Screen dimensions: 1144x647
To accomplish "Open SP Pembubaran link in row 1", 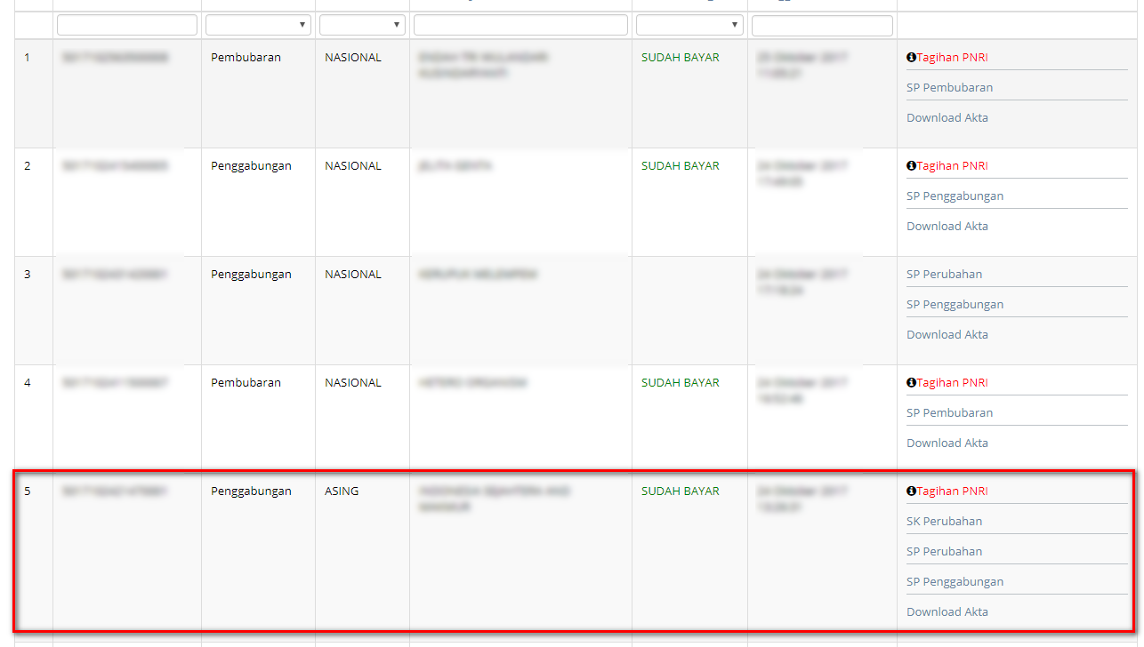I will (x=949, y=88).
